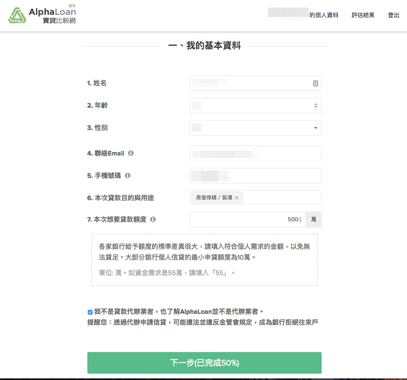
Task: Click the contact card icon in the 姓名 field
Action: click(315, 83)
